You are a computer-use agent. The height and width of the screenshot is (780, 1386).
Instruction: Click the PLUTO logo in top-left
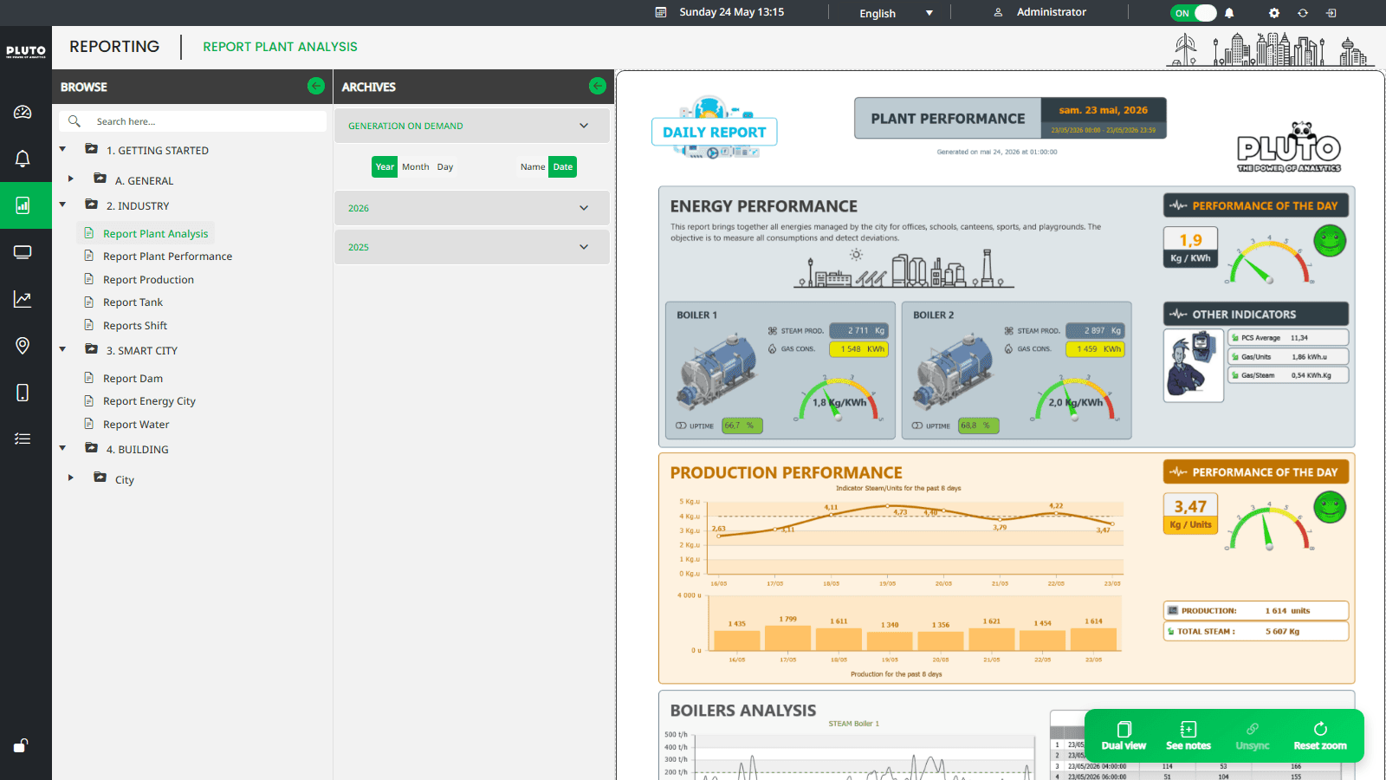click(26, 52)
